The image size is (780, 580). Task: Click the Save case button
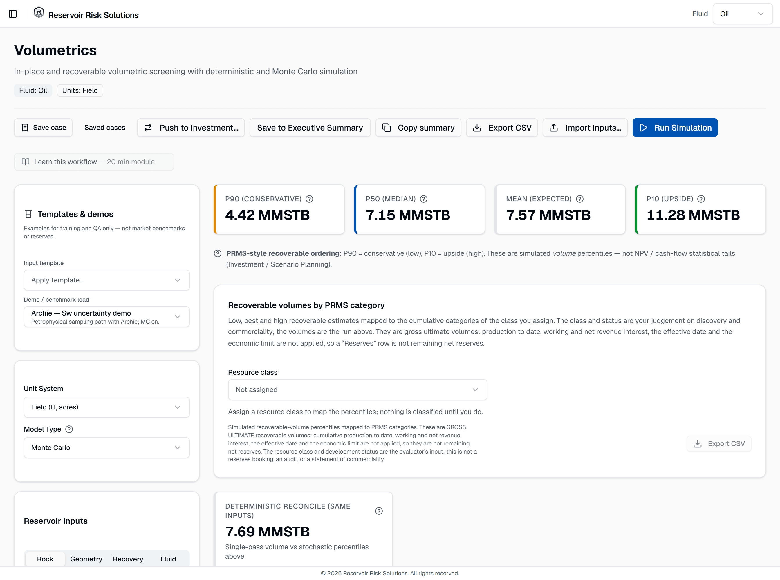[43, 127]
